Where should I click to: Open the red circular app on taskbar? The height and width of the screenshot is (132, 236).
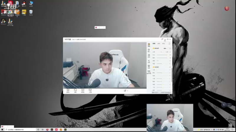(x=47, y=130)
